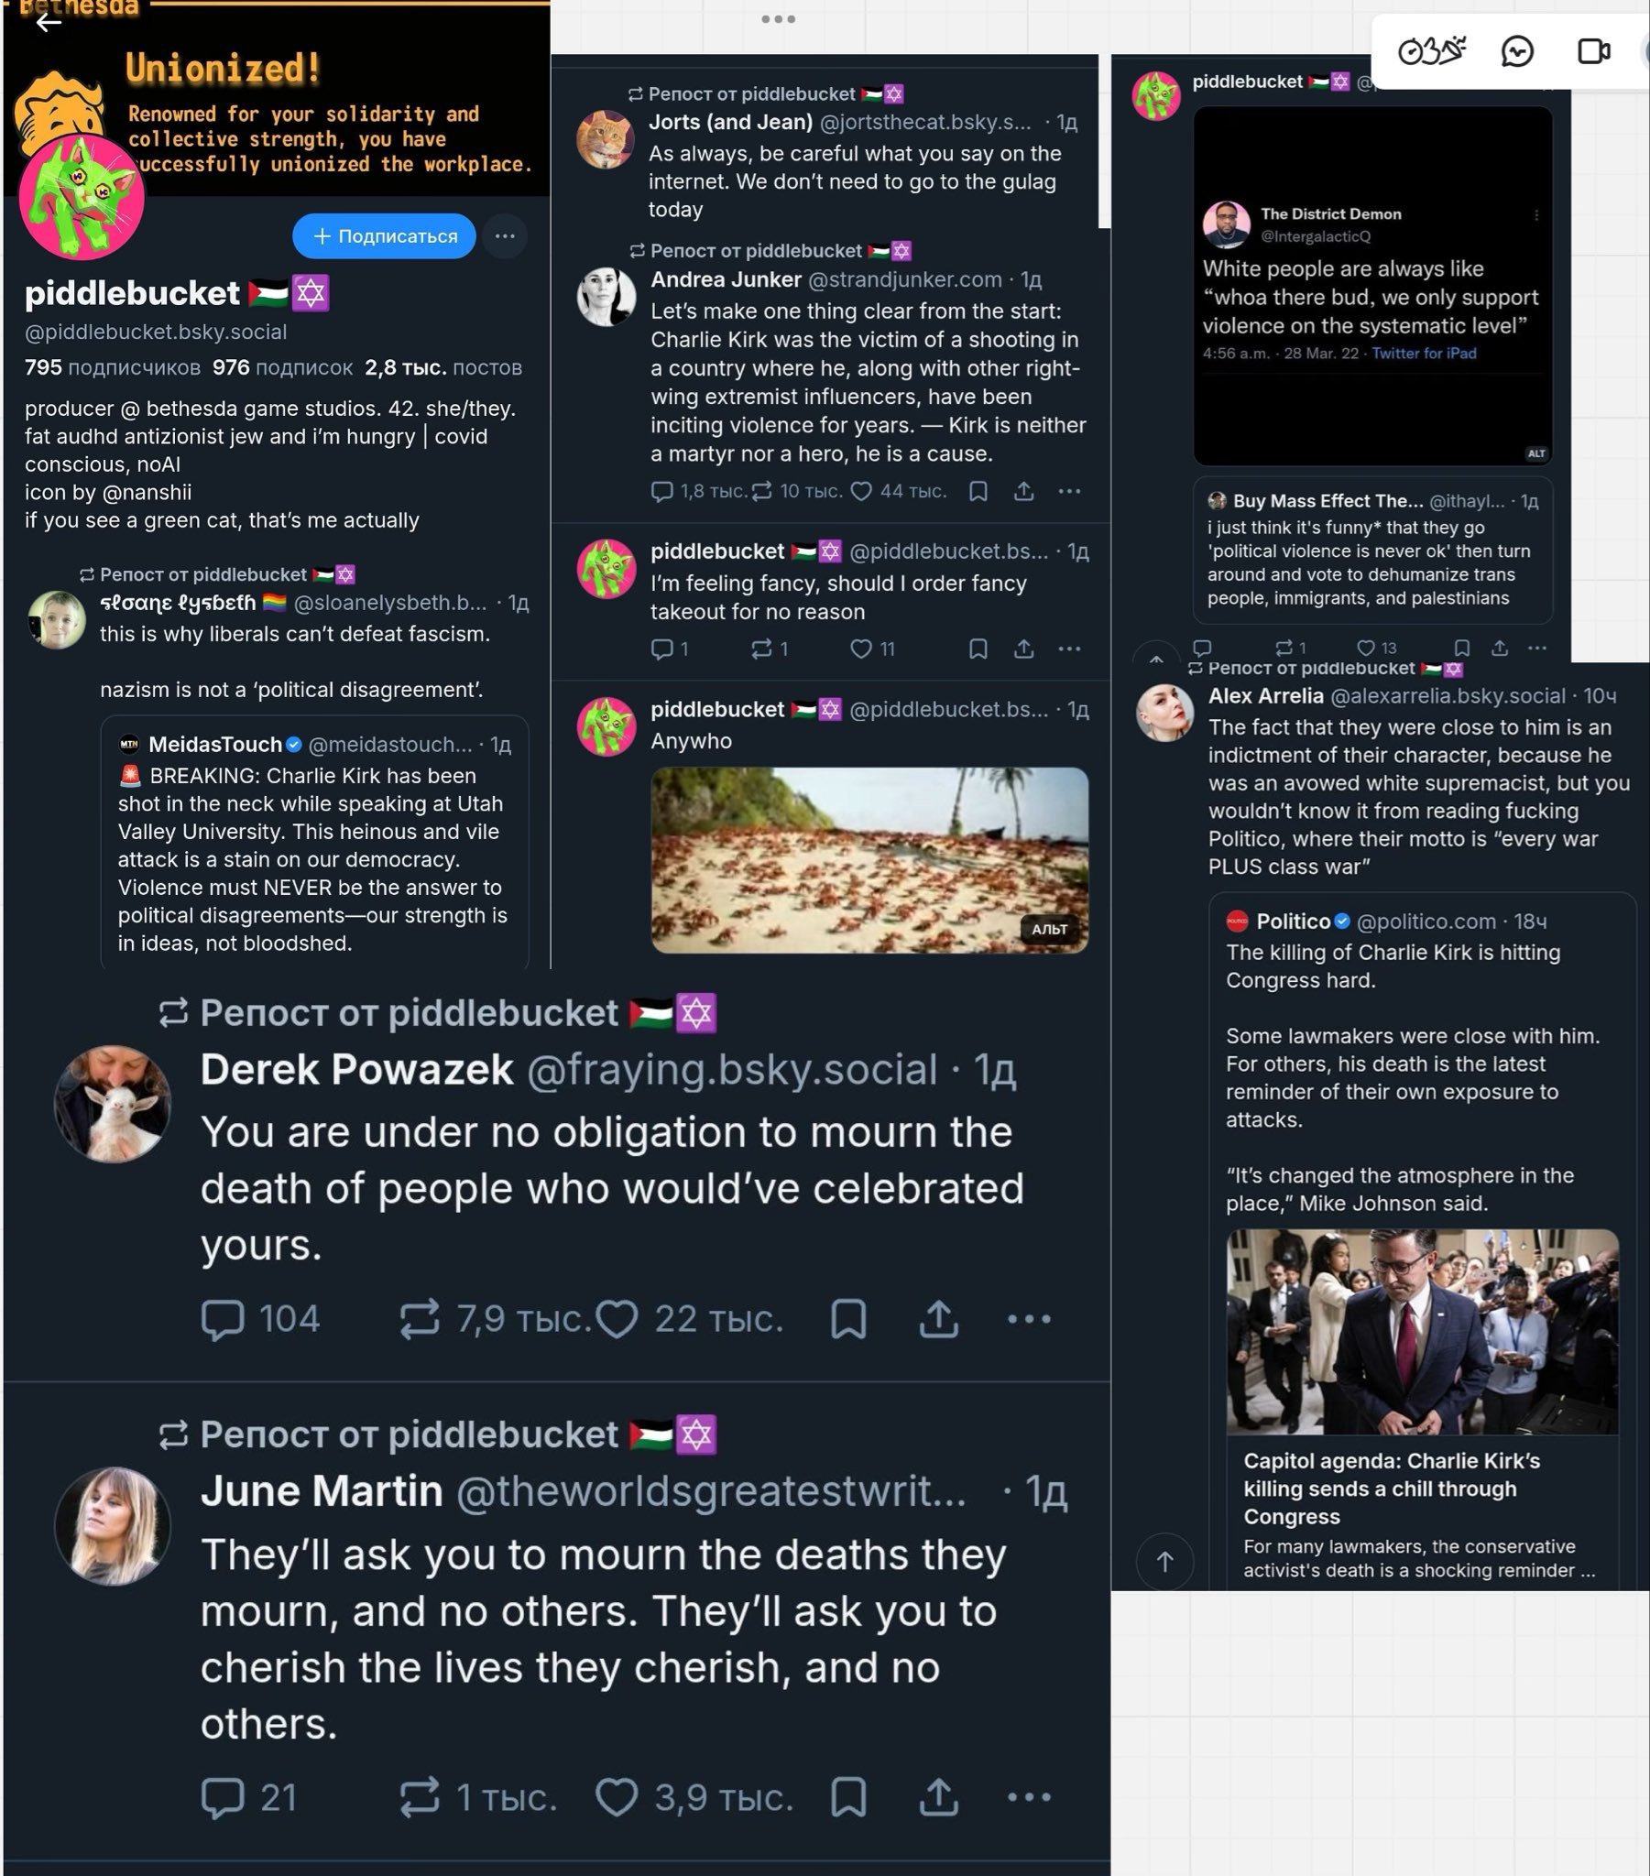Bookmark Andrea Junker's post
The height and width of the screenshot is (1876, 1650).
pyautogui.click(x=978, y=492)
